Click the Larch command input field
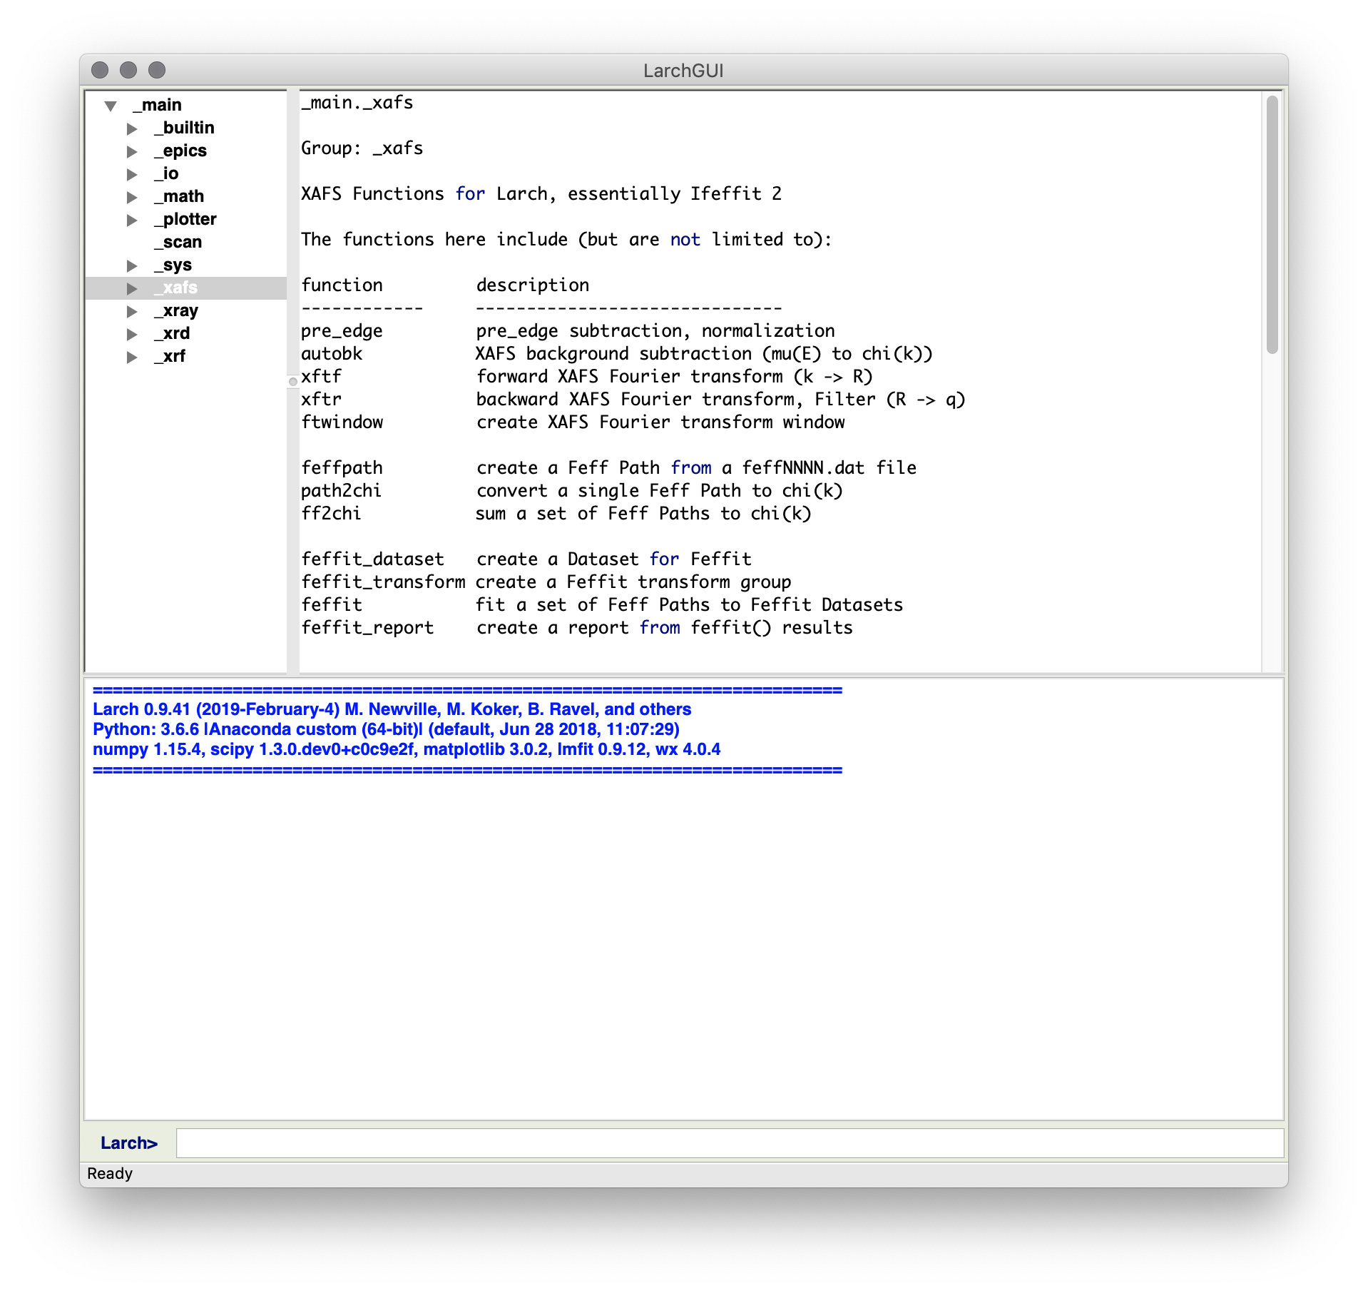 (x=728, y=1142)
